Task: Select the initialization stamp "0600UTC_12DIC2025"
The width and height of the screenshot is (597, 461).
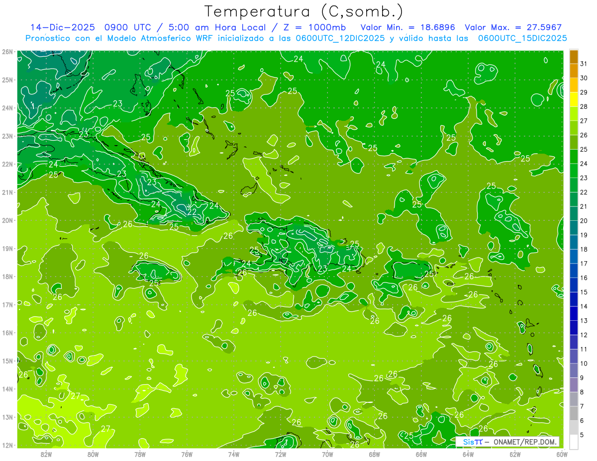Action: point(341,38)
